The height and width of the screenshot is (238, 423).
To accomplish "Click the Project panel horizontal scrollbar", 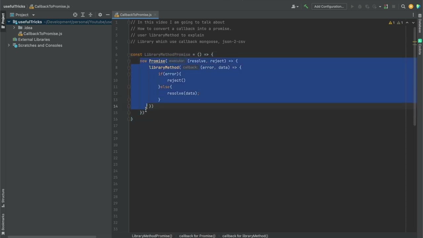I will [x=52, y=237].
